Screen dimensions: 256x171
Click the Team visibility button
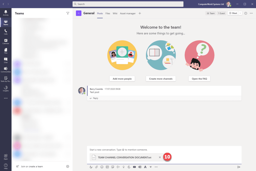tap(210, 13)
